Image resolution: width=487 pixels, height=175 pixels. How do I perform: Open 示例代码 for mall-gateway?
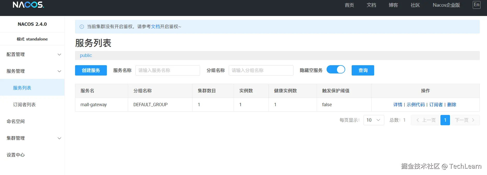click(x=416, y=105)
